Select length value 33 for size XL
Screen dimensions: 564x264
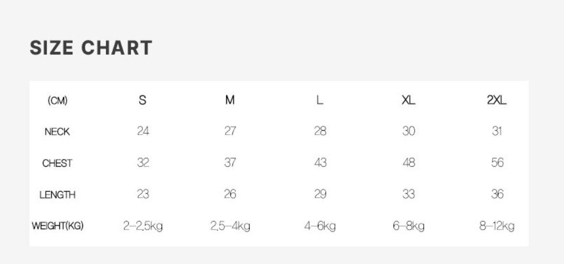(x=409, y=194)
